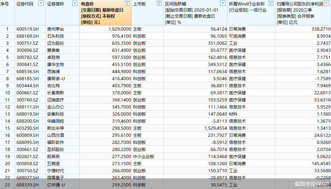Image resolution: width=331 pixels, height=189 pixels.
Task: Click the 上市板 header label
Action: coord(139,4)
